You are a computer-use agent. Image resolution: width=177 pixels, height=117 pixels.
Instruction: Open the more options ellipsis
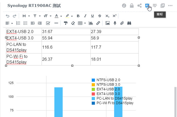pos(170,6)
